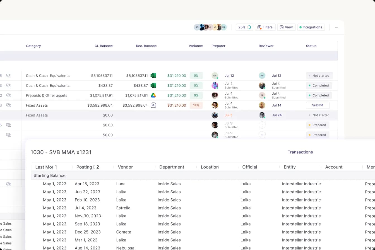Sort by the Variance column header
The image size is (375, 250).
196,46
